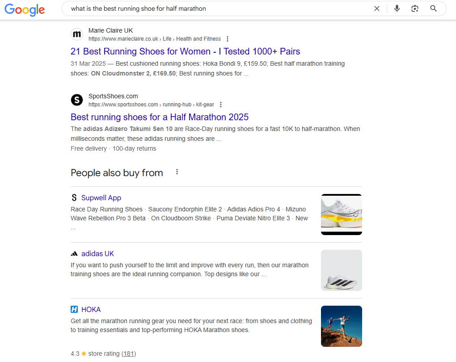This screenshot has height=362, width=456.
Task: Click the '31 Mar 2025' date snippet
Action: [88, 63]
